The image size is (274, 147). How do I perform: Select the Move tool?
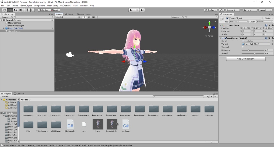[x=10, y=10]
